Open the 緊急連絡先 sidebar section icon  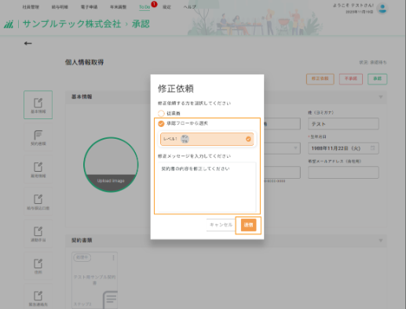[38, 297]
